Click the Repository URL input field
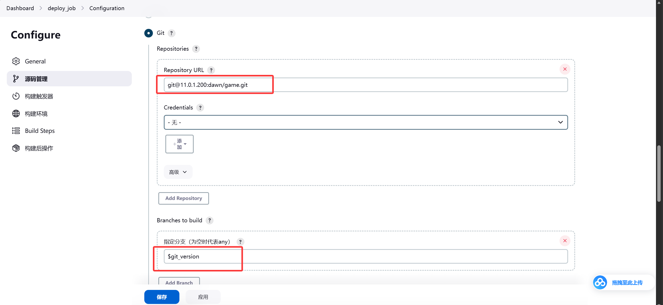This screenshot has width=663, height=305. click(366, 85)
